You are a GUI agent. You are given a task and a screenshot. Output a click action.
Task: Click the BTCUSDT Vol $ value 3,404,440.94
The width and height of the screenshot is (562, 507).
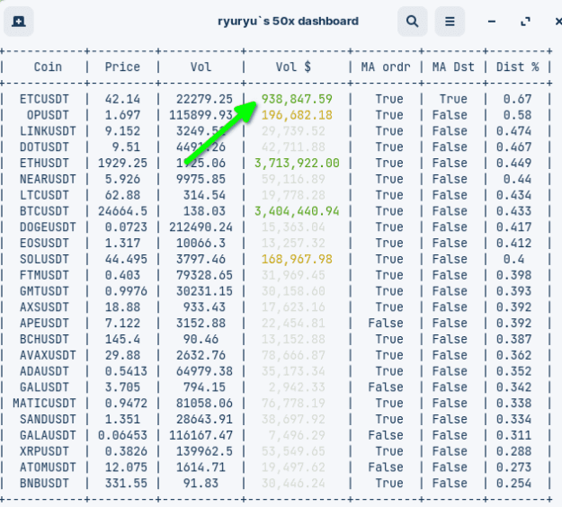(x=297, y=211)
